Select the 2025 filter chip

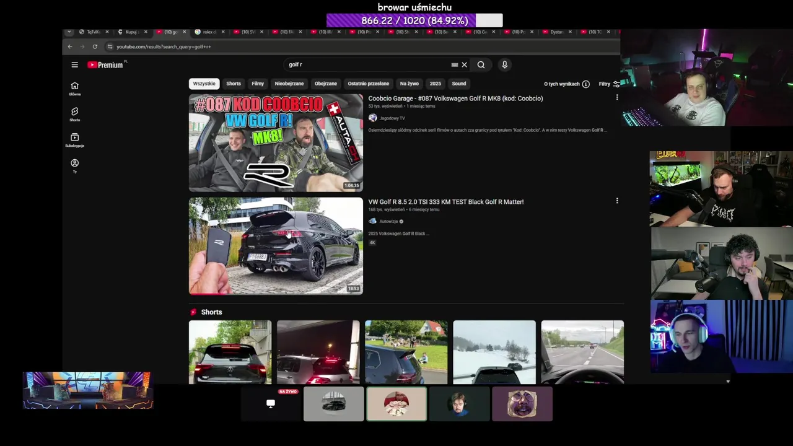(x=436, y=84)
